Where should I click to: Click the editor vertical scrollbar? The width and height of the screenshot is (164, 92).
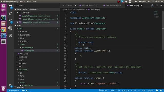163,30
